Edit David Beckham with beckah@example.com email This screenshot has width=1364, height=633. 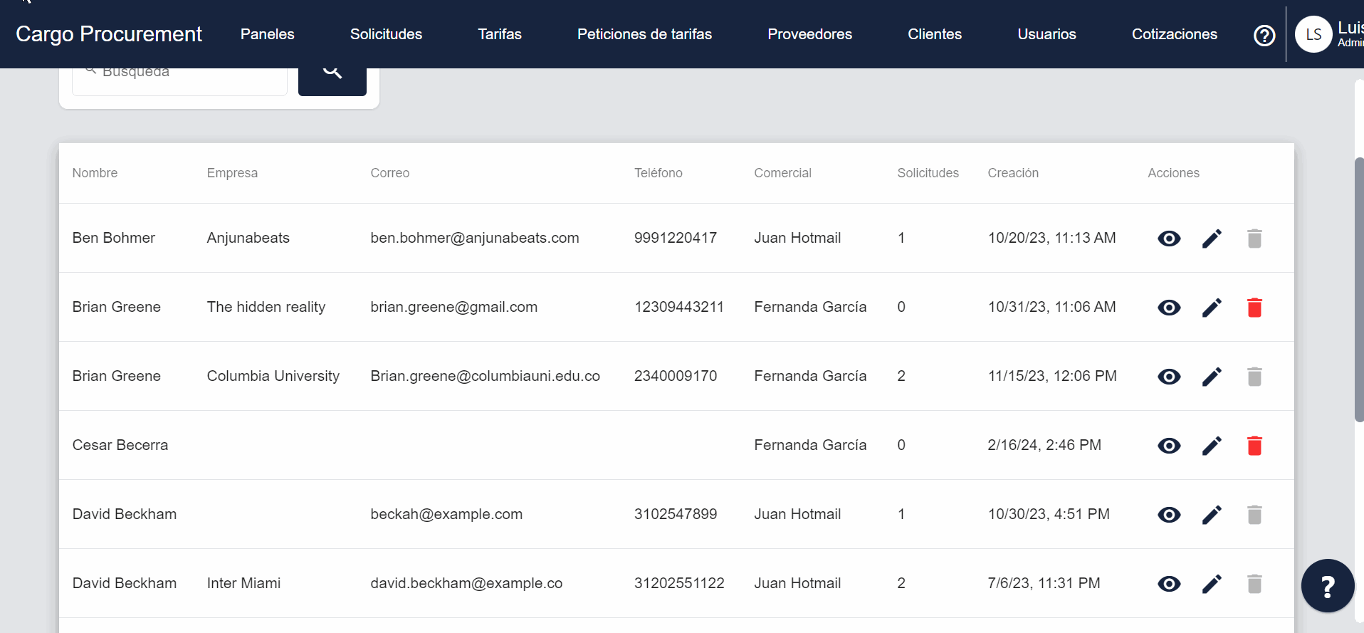1212,515
